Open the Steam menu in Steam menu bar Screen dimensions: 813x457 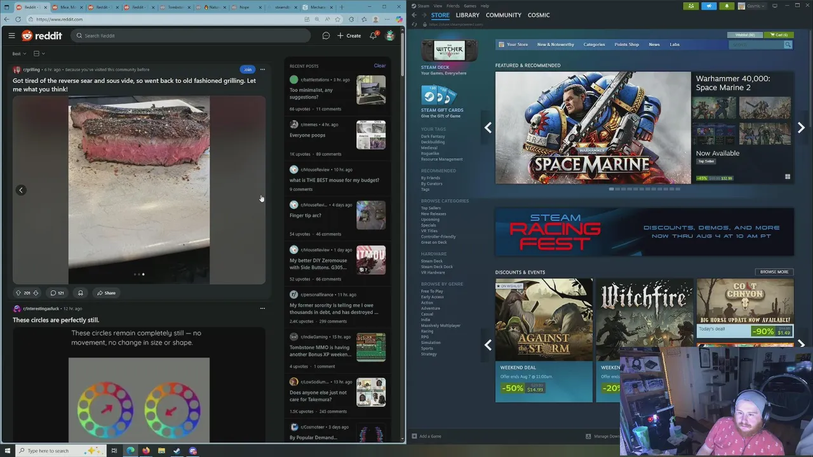423,6
